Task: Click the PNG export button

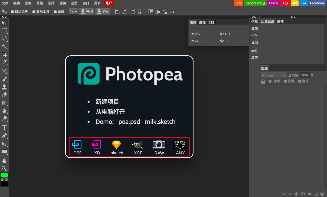Action: click(87, 11)
